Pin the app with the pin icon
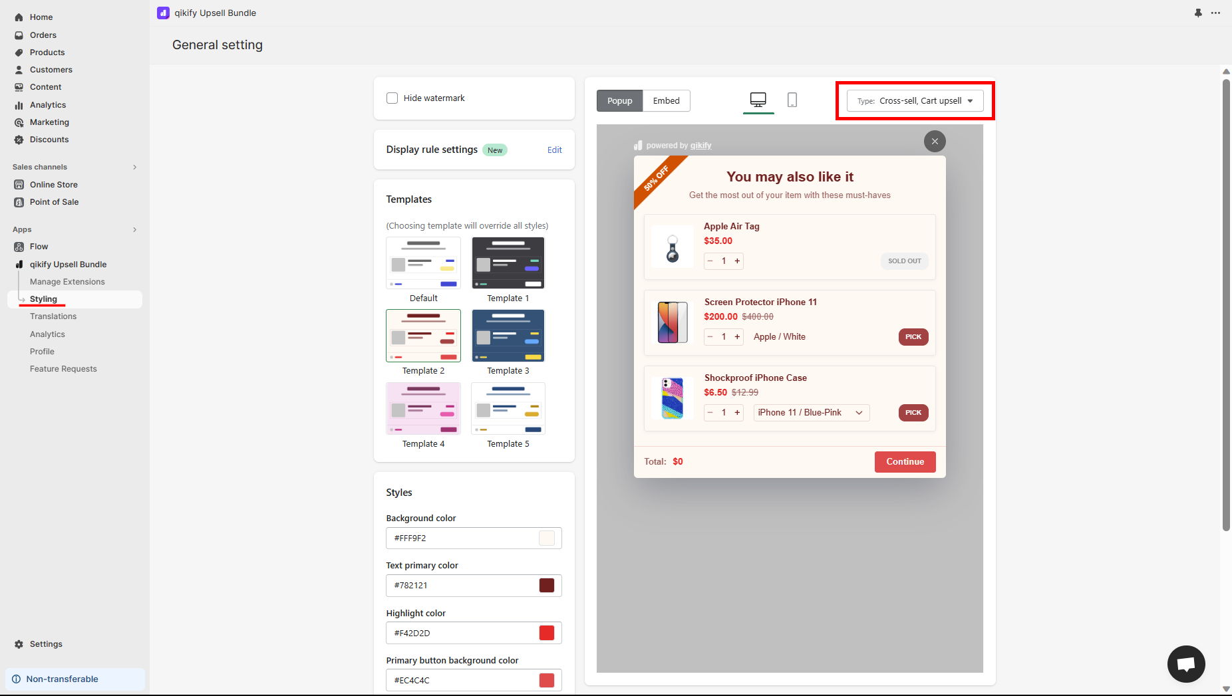 (x=1198, y=13)
